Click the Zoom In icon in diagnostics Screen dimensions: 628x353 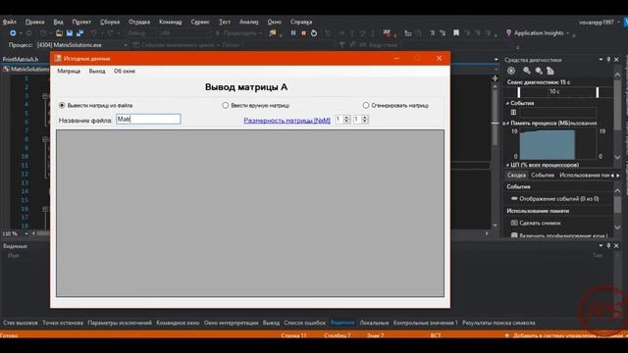[x=527, y=71]
